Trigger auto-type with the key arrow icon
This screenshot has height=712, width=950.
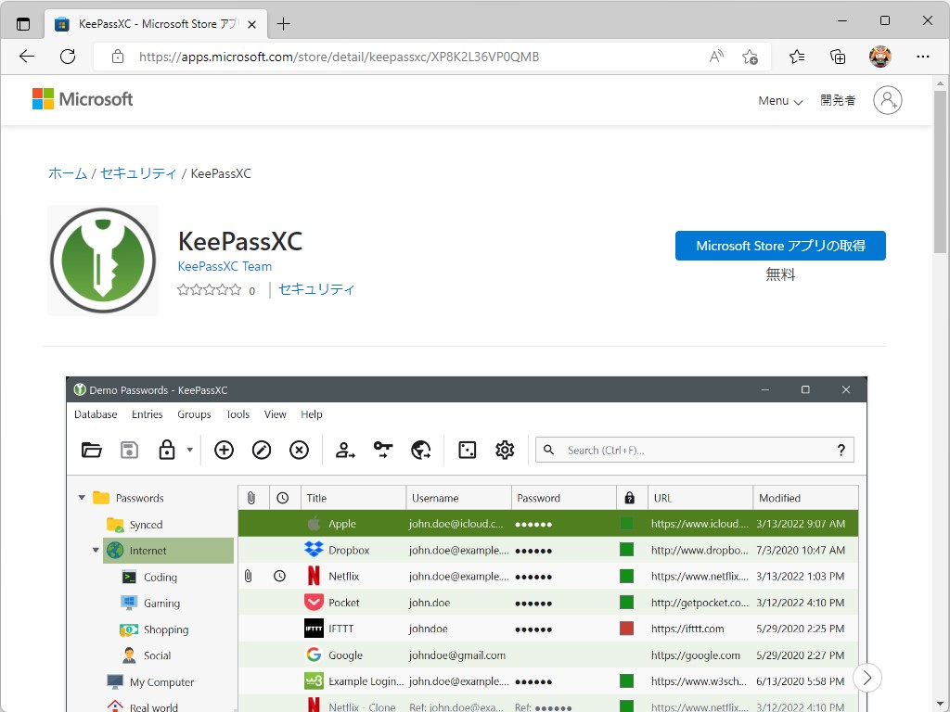pyautogui.click(x=382, y=450)
